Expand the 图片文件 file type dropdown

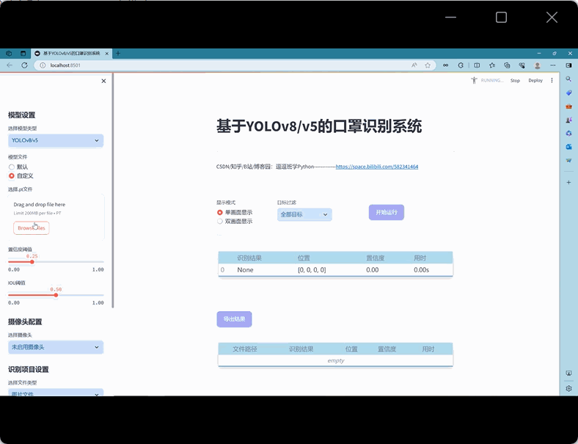click(56, 393)
